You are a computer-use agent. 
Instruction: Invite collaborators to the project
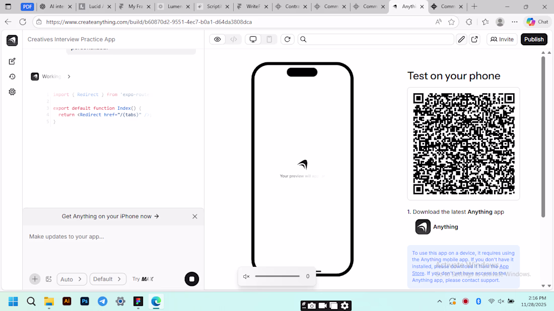point(502,39)
